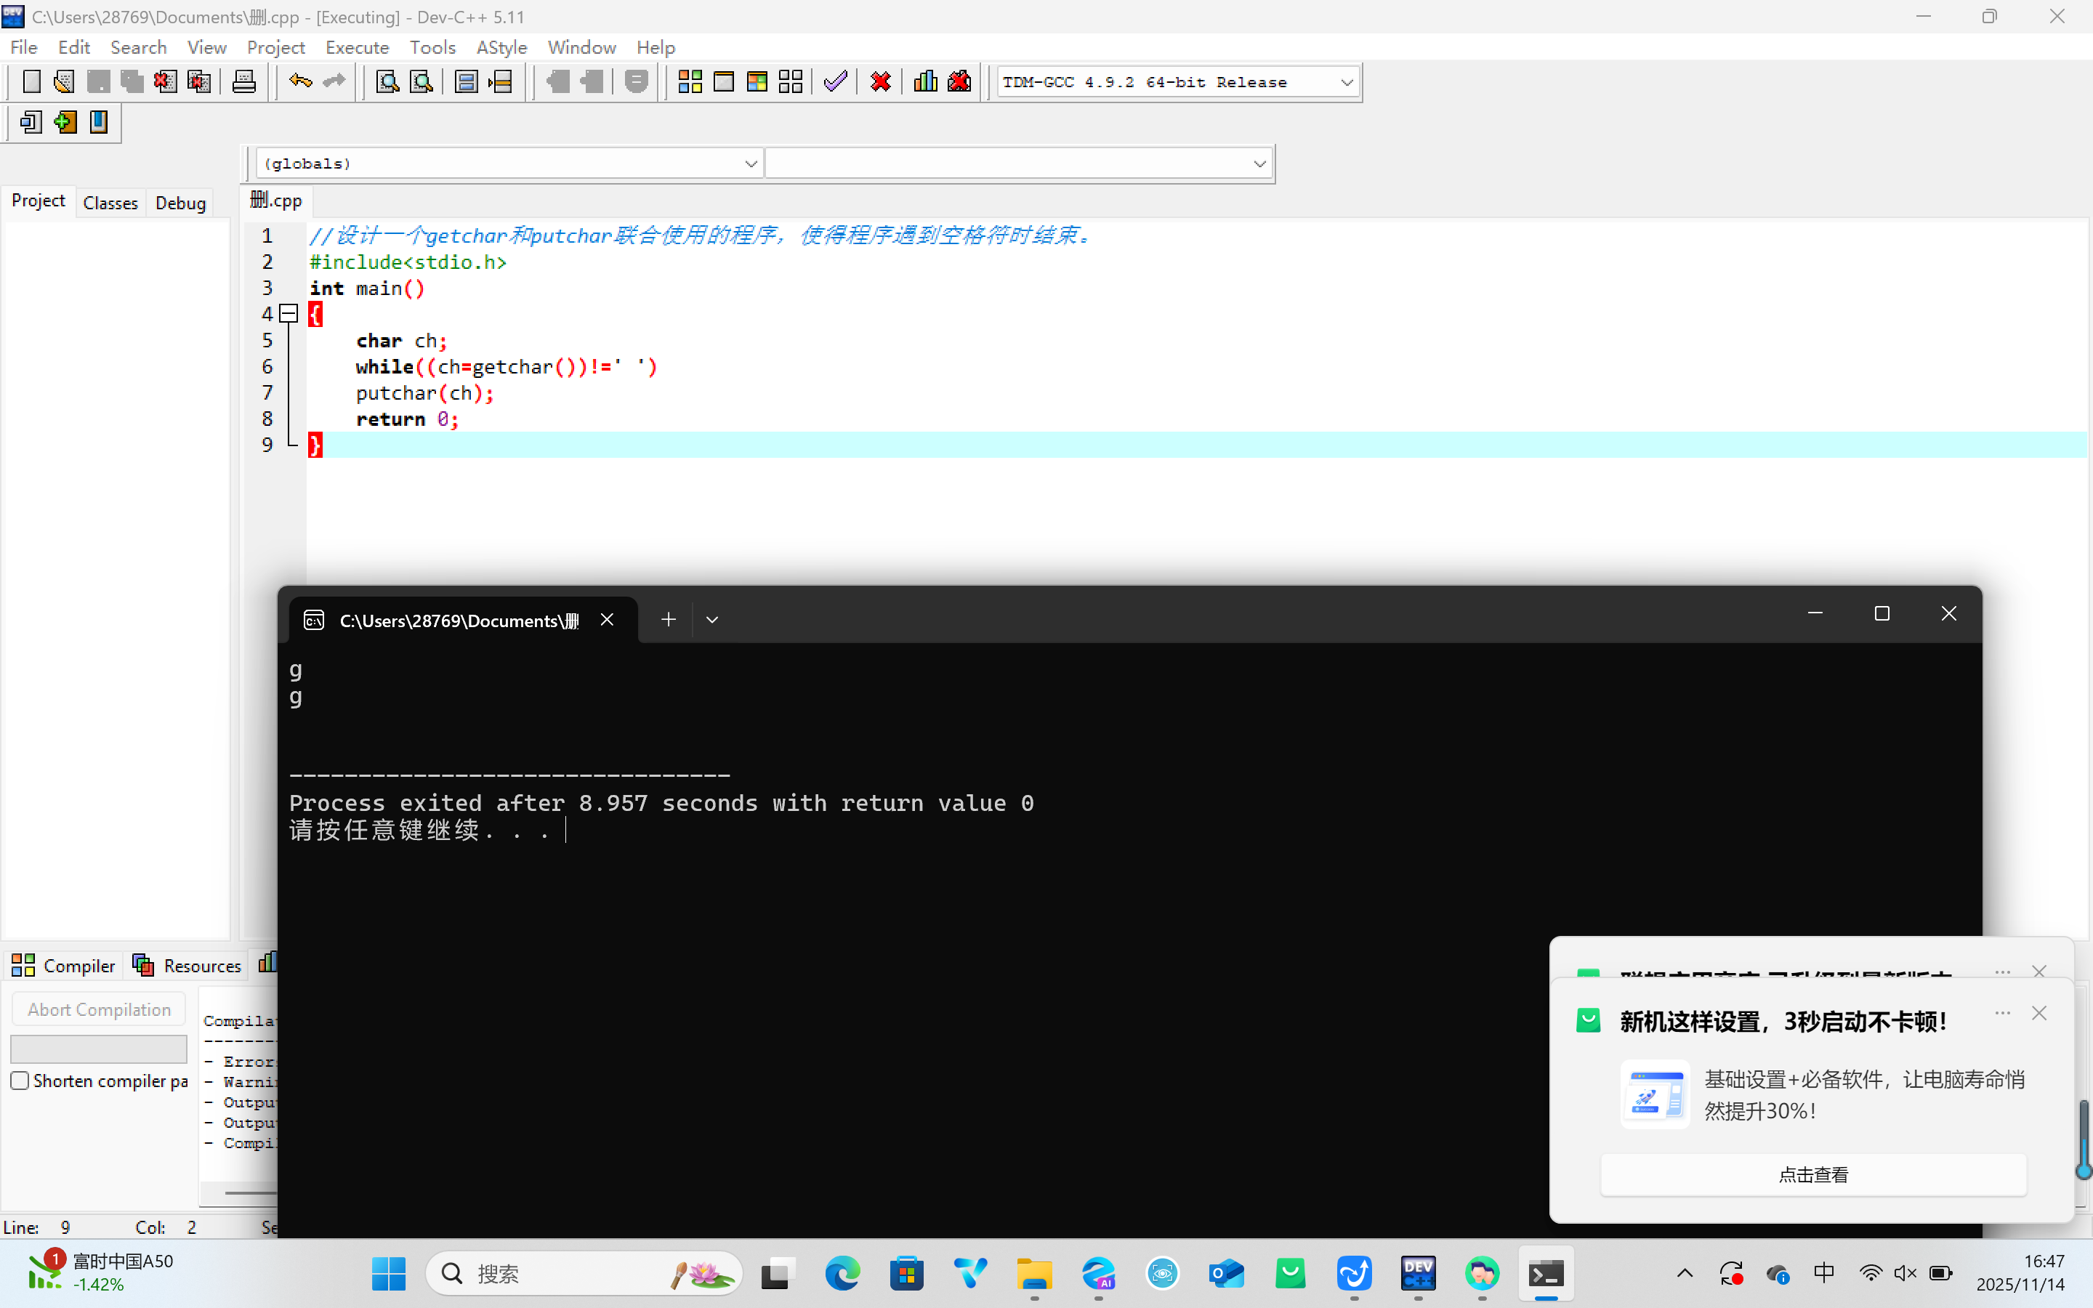Click the Undo arrow icon
This screenshot has width=2093, height=1308.
[300, 82]
